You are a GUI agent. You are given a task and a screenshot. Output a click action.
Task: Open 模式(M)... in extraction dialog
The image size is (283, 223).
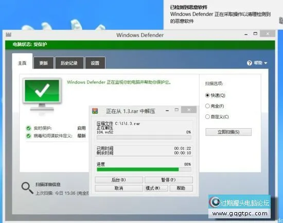point(156,188)
